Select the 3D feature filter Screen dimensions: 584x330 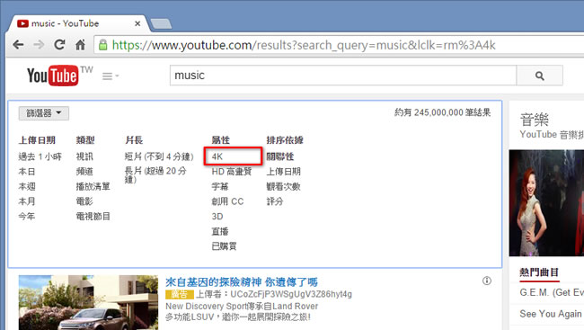tap(217, 217)
